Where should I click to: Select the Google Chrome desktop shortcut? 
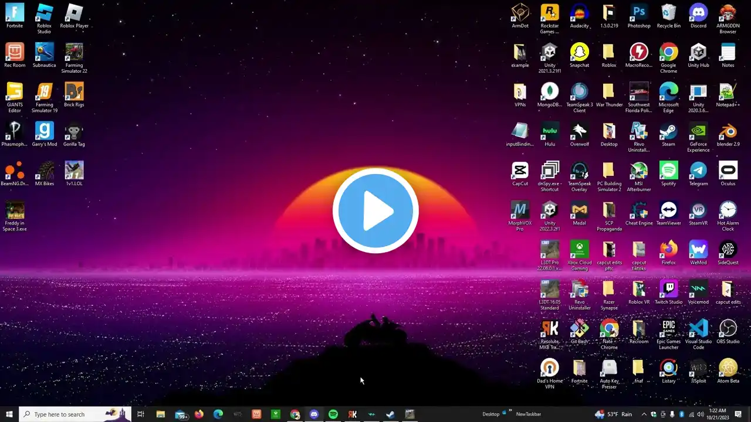669,57
